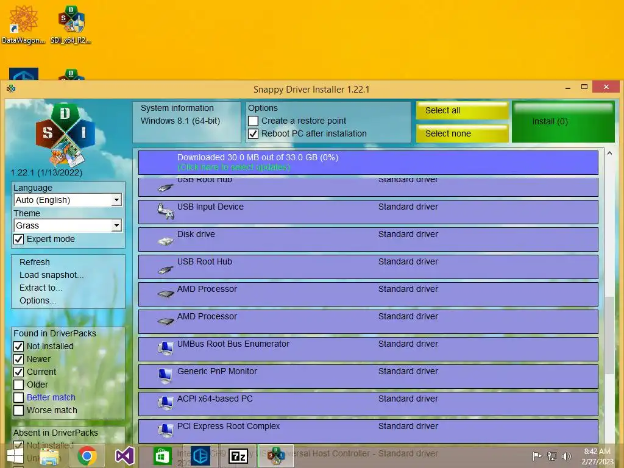Open Windows Store from taskbar
Viewport: 624px width, 468px height.
(162, 456)
